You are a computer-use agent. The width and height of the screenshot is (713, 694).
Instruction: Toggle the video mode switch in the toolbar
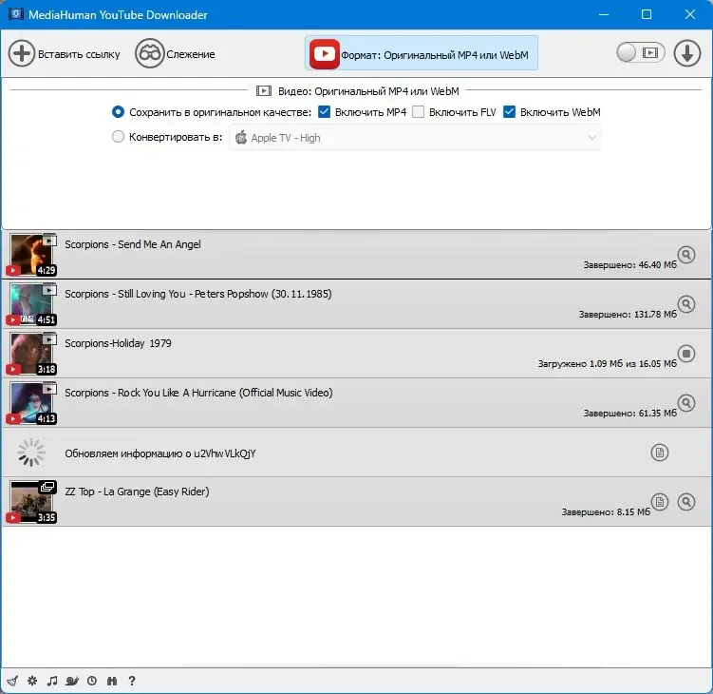coord(640,53)
